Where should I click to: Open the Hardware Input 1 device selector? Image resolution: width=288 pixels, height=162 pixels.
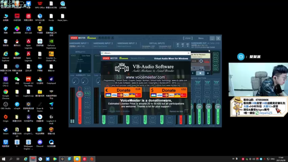[77, 46]
